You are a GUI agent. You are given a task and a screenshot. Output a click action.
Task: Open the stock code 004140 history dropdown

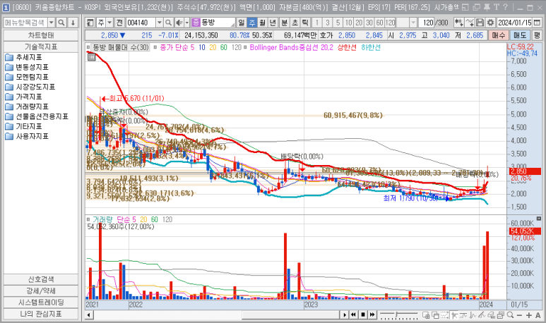[x=160, y=23]
